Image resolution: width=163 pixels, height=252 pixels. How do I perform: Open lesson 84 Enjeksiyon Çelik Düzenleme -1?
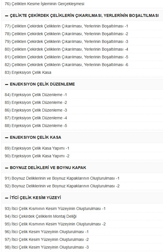click(36, 95)
